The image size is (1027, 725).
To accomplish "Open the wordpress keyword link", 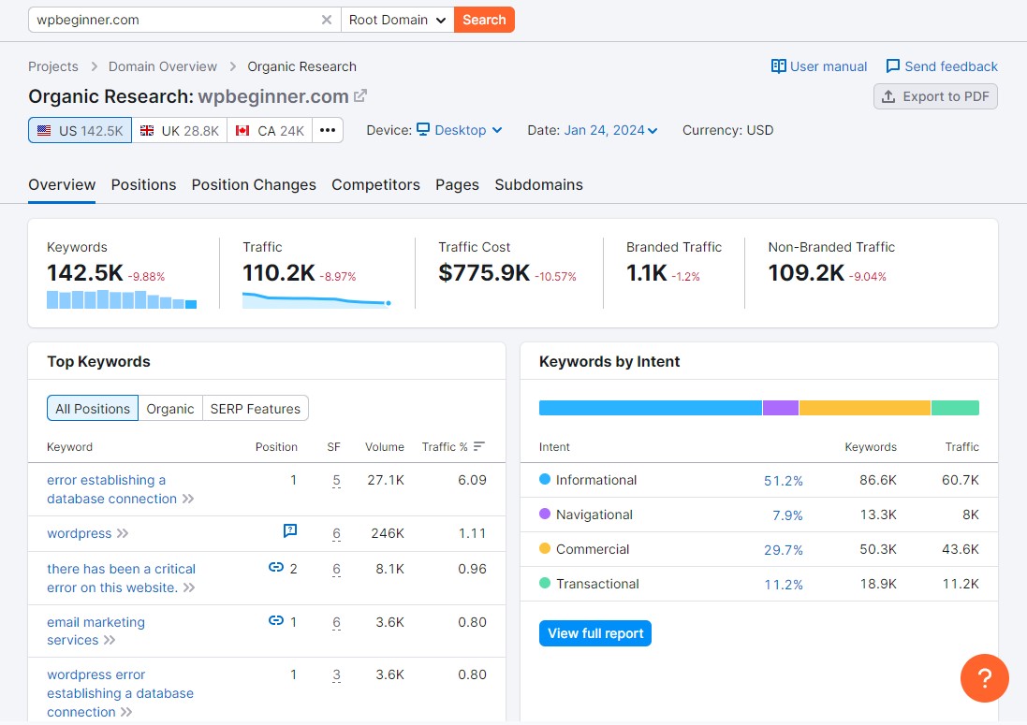I will [x=80, y=533].
